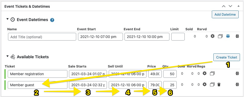
Task: Open gear settings for Member guest ticket
Action: pos(205,84)
